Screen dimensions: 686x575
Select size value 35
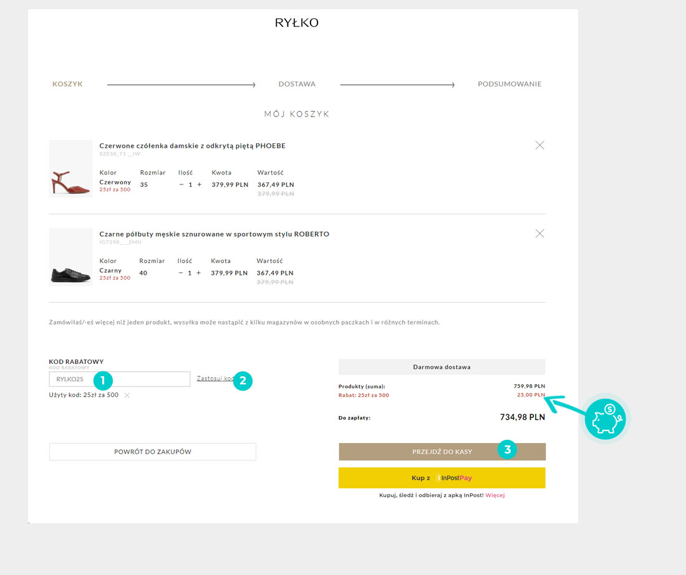tap(144, 185)
